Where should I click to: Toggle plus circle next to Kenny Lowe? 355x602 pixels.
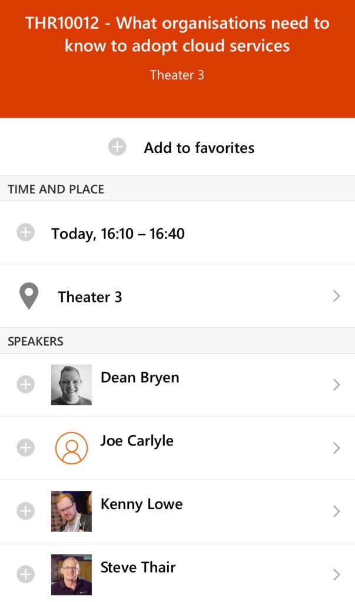(25, 511)
